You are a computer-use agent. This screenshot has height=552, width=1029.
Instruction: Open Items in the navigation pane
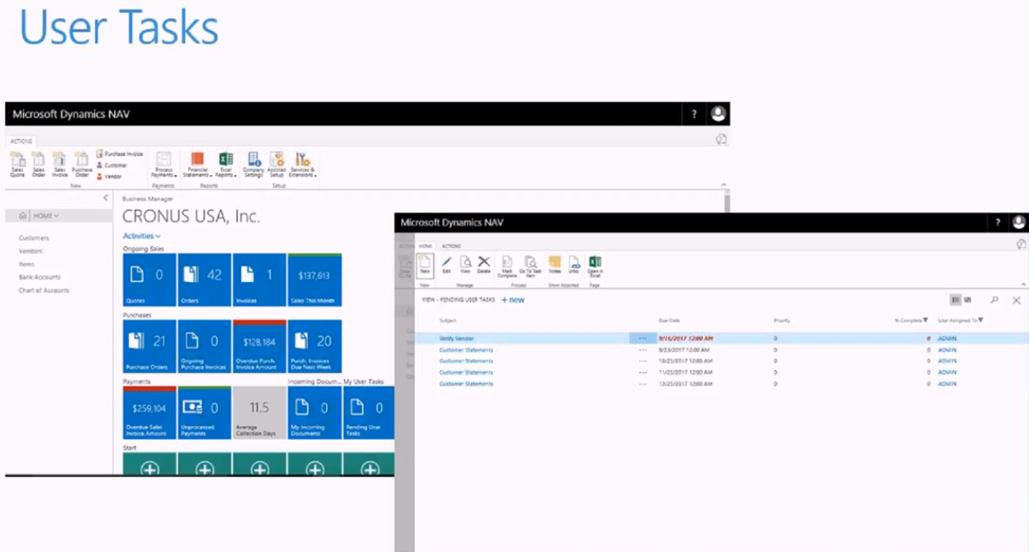26,264
